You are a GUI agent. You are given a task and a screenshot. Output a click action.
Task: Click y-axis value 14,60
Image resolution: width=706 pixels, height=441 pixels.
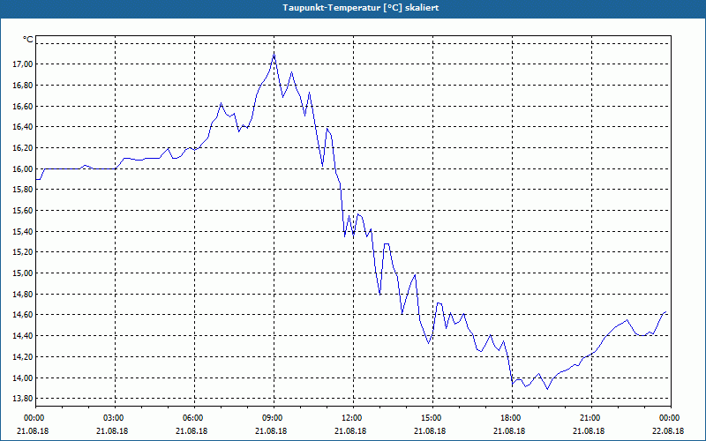click(x=24, y=315)
